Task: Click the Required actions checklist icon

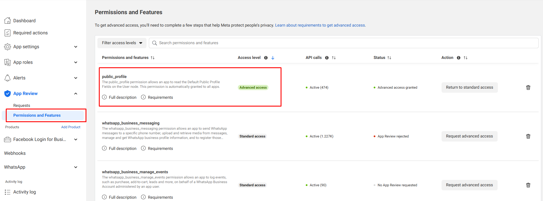Action: 8,33
